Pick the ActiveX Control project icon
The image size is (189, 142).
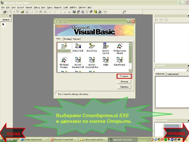click(106, 48)
